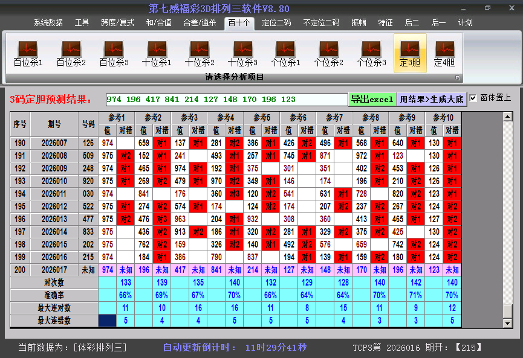Select the 振幅 menu tab
The height and width of the screenshot is (358, 523).
click(359, 23)
